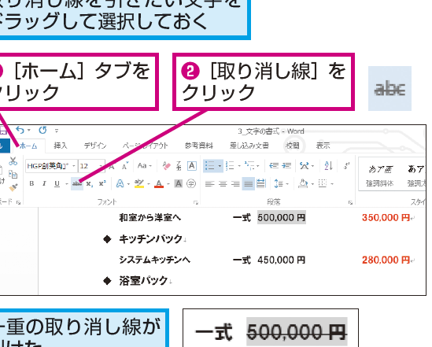Open the Text Effects dropdown arrow
This screenshot has height=347, width=432.
tap(128, 184)
